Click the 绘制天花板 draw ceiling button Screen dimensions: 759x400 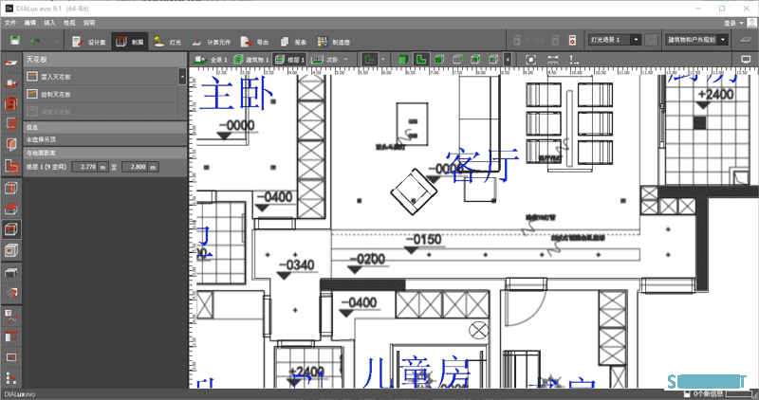tap(102, 95)
